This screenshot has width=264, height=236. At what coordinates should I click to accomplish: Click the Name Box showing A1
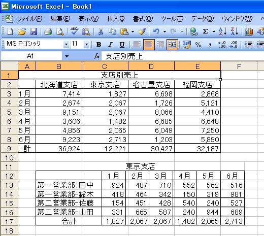31,56
